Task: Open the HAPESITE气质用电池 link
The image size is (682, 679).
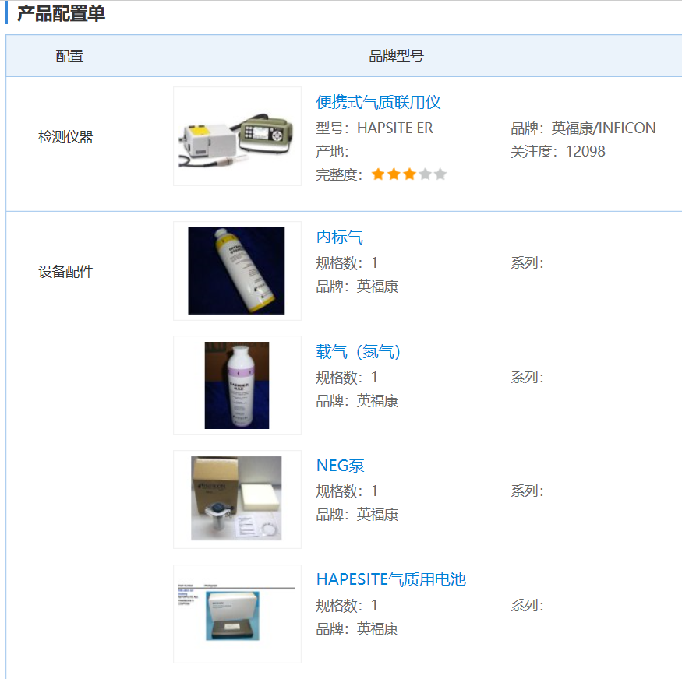Action: click(391, 579)
